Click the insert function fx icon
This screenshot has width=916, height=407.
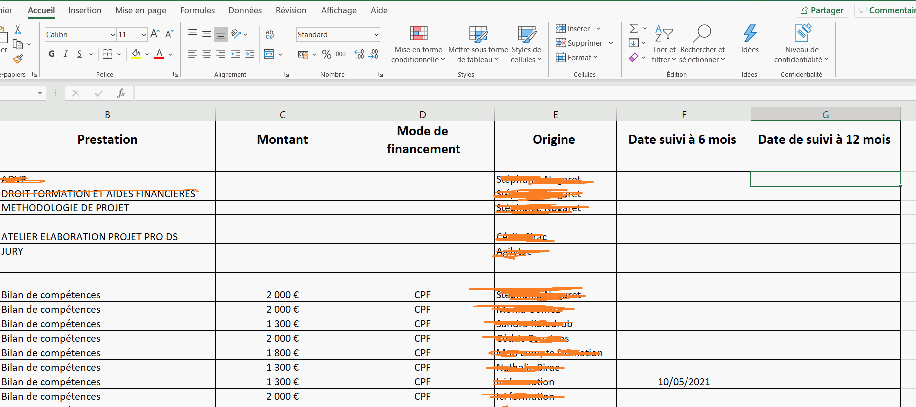pos(121,93)
